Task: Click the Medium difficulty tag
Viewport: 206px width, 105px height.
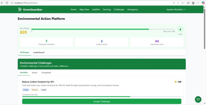Action: pyautogui.click(x=35, y=90)
